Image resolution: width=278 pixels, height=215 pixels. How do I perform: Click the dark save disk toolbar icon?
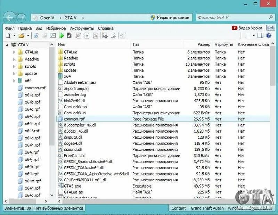(x=69, y=36)
